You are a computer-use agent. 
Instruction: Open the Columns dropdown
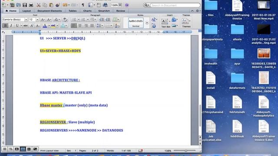pos(116,19)
